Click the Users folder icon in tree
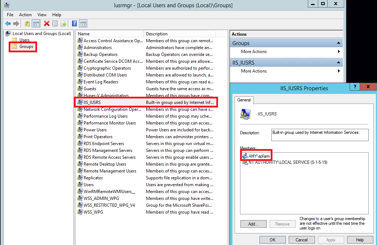The height and width of the screenshot is (245, 377). (15, 40)
